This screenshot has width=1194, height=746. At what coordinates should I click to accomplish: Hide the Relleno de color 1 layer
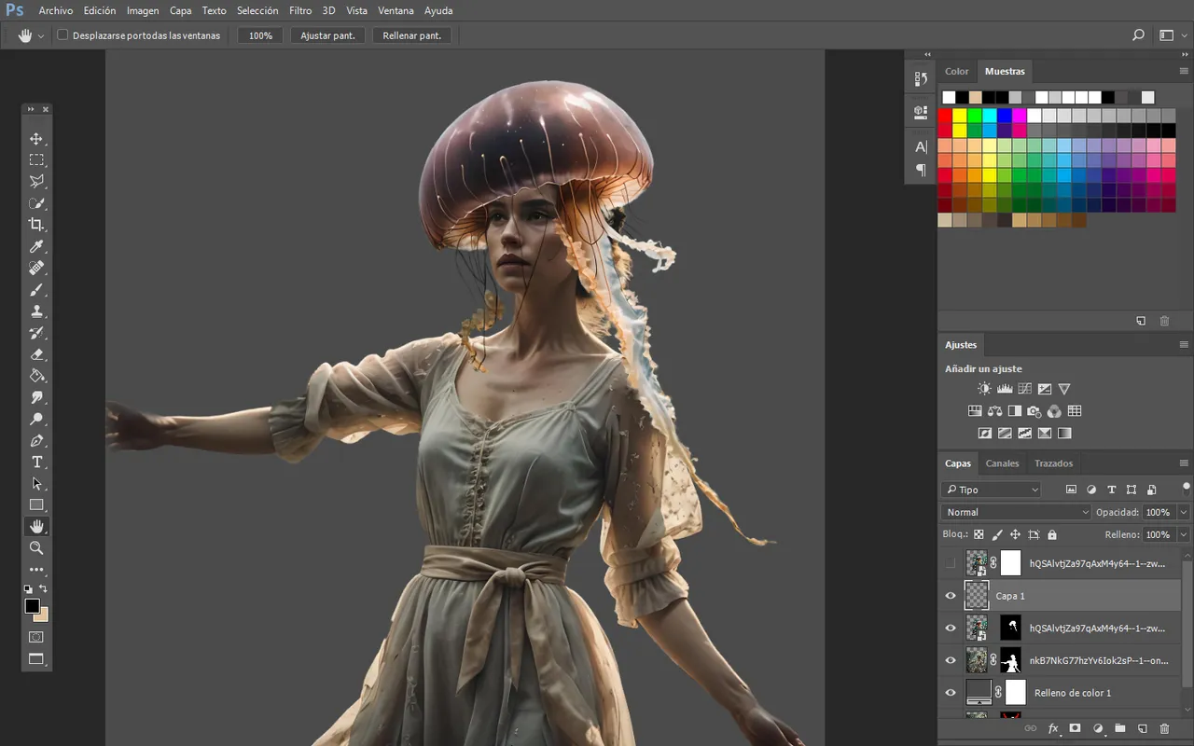(x=951, y=693)
